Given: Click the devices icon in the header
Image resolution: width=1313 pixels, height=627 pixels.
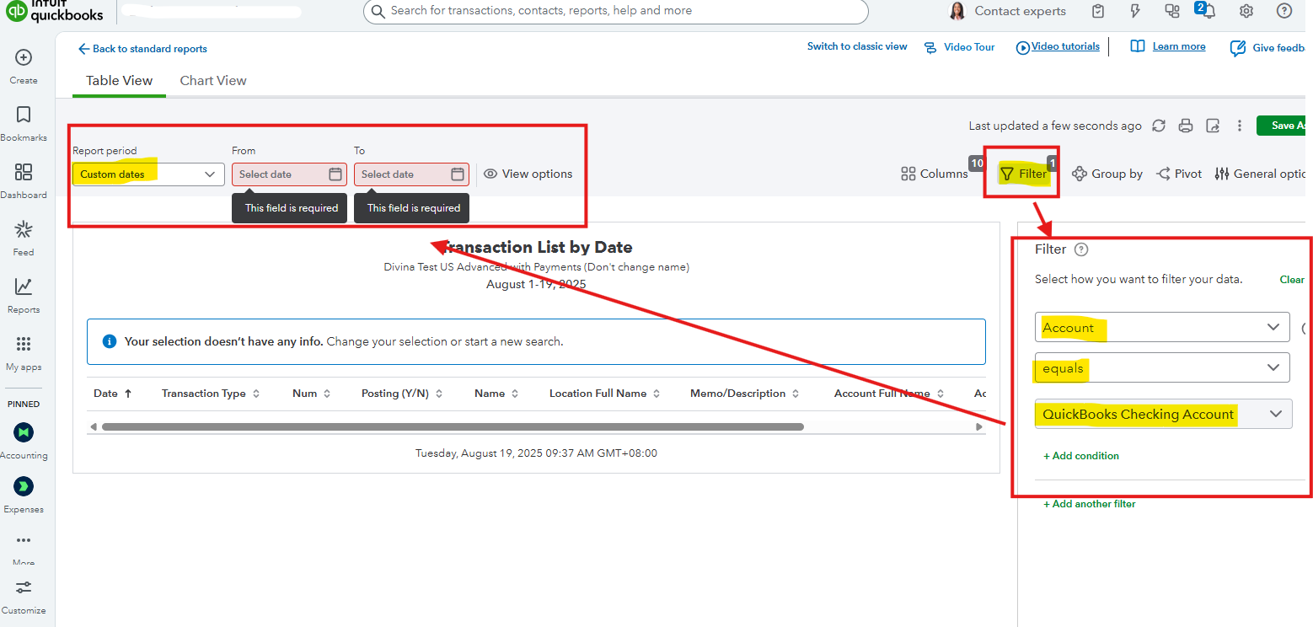Looking at the screenshot, I should click(x=1172, y=11).
